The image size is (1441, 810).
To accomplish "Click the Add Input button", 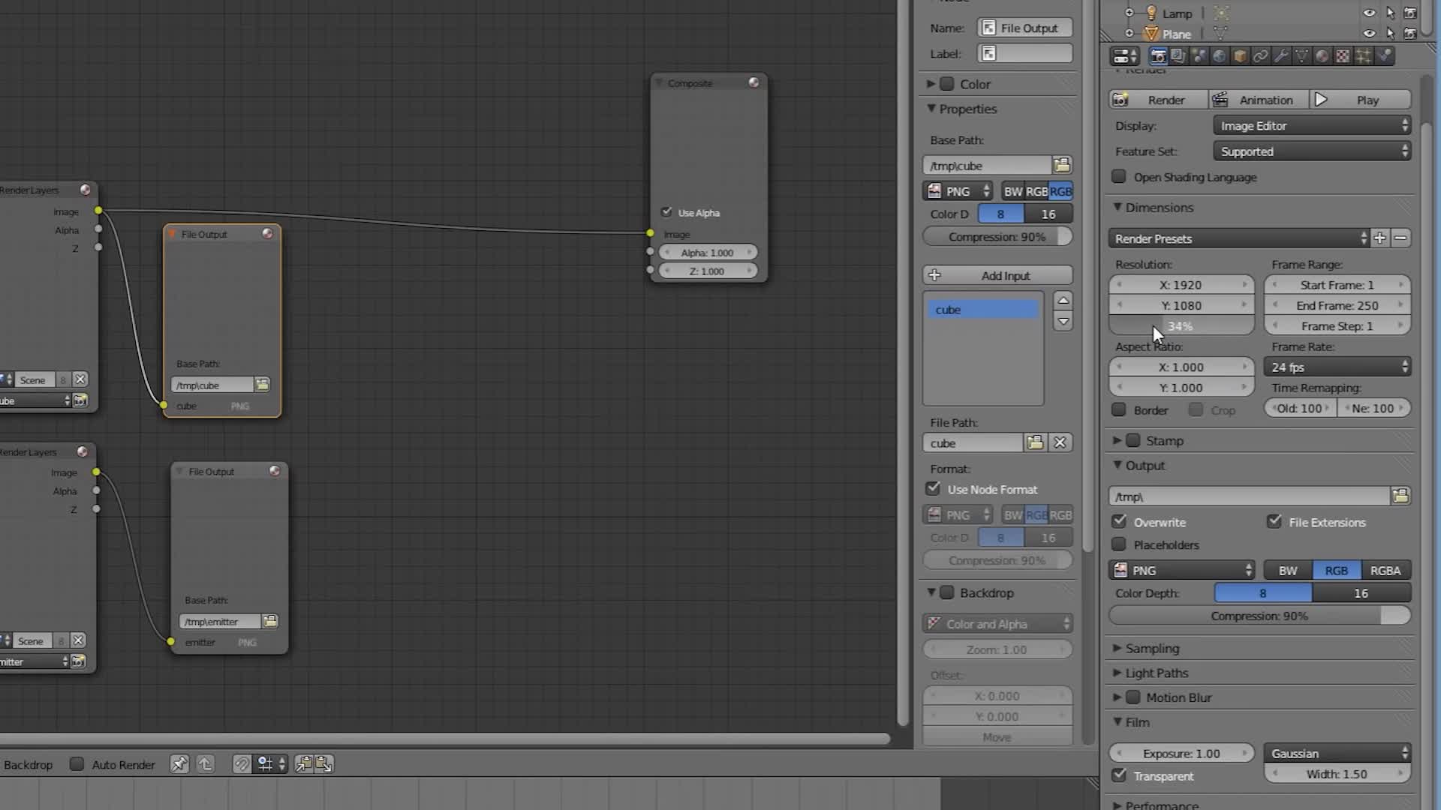I will tap(997, 274).
